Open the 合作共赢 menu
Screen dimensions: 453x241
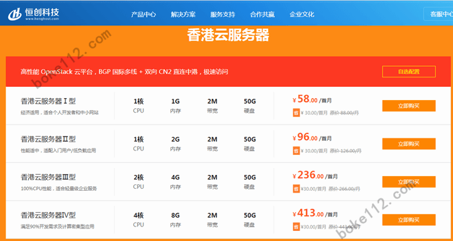(x=262, y=14)
